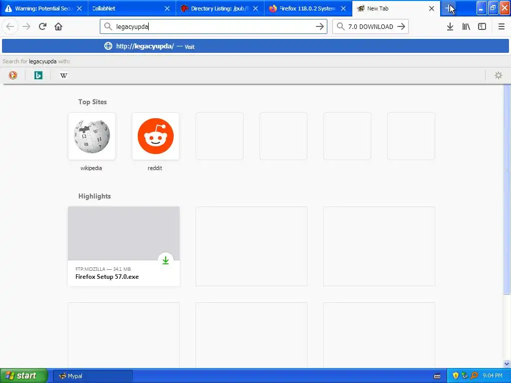Search with Wikipedia engine icon
The height and width of the screenshot is (383, 511).
[x=63, y=76]
